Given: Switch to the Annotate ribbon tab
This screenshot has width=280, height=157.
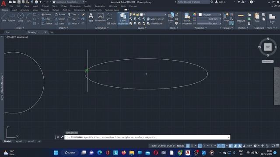Looking at the screenshot, I should click(x=25, y=10).
